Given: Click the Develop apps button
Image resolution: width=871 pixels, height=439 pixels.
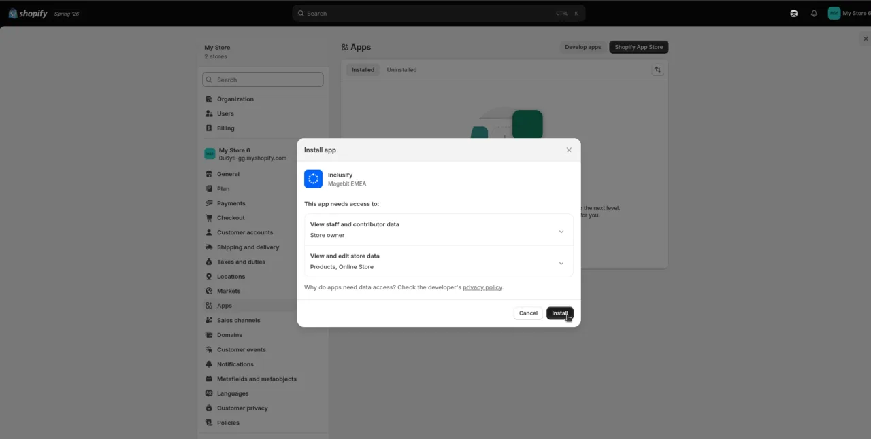Looking at the screenshot, I should (x=583, y=47).
